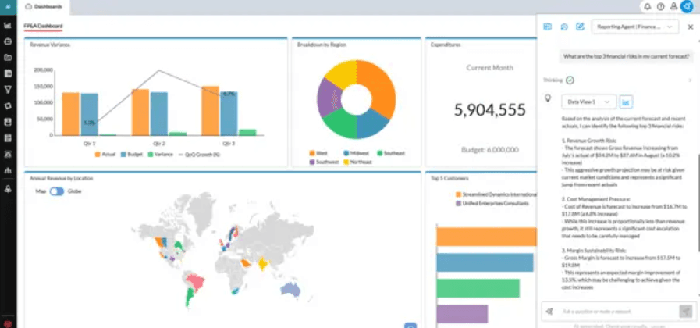Click the orange top customer bar
Image resolution: width=700 pixels, height=328 pixels.
point(486,237)
